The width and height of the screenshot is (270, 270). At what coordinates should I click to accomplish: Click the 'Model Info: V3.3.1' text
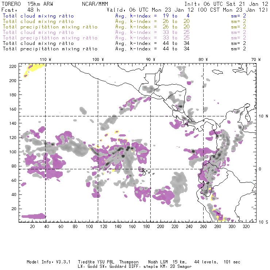click(x=49, y=262)
